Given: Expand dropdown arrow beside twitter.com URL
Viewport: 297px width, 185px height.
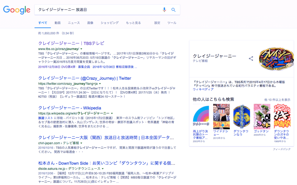Looking at the screenshot, I should click(x=100, y=84).
